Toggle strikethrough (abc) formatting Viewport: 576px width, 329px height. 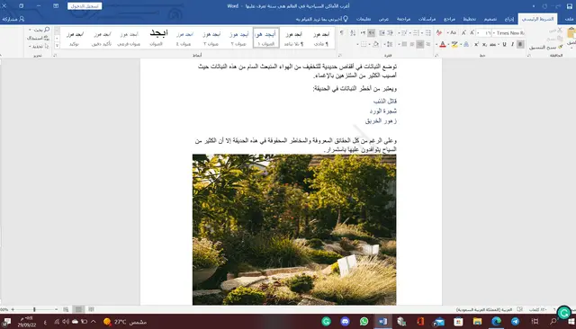tap(492, 44)
